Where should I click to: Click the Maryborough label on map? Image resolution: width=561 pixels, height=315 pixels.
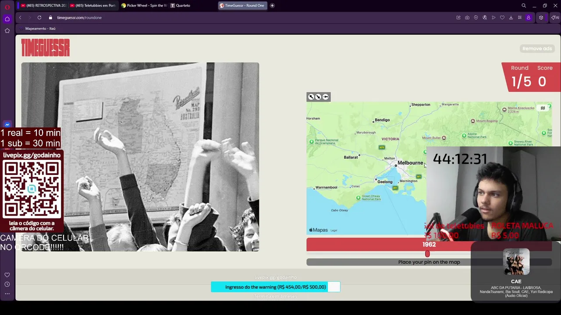point(366,132)
